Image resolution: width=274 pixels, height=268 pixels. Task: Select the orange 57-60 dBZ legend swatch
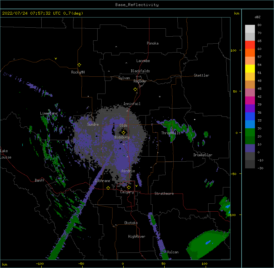coord(250,53)
